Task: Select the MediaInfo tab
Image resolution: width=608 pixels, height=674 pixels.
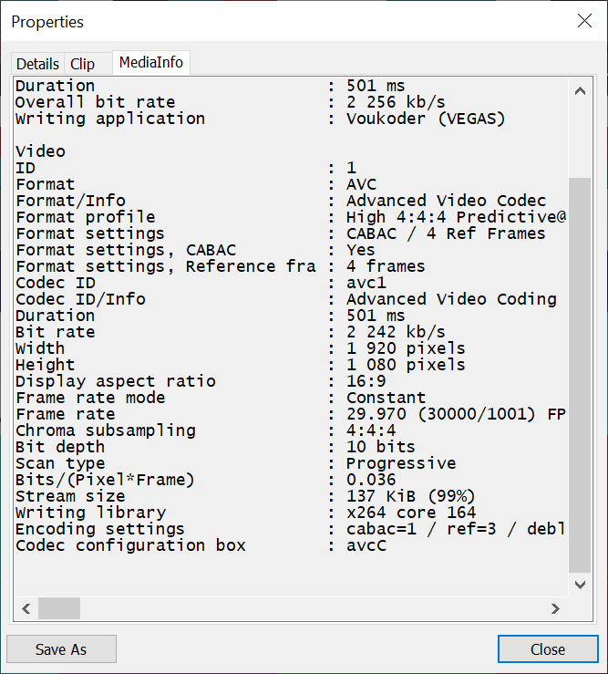Action: (x=151, y=63)
